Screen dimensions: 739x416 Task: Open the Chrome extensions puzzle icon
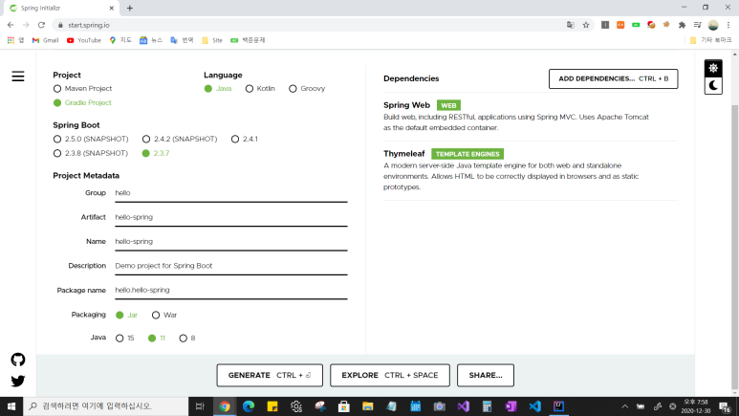(x=682, y=25)
